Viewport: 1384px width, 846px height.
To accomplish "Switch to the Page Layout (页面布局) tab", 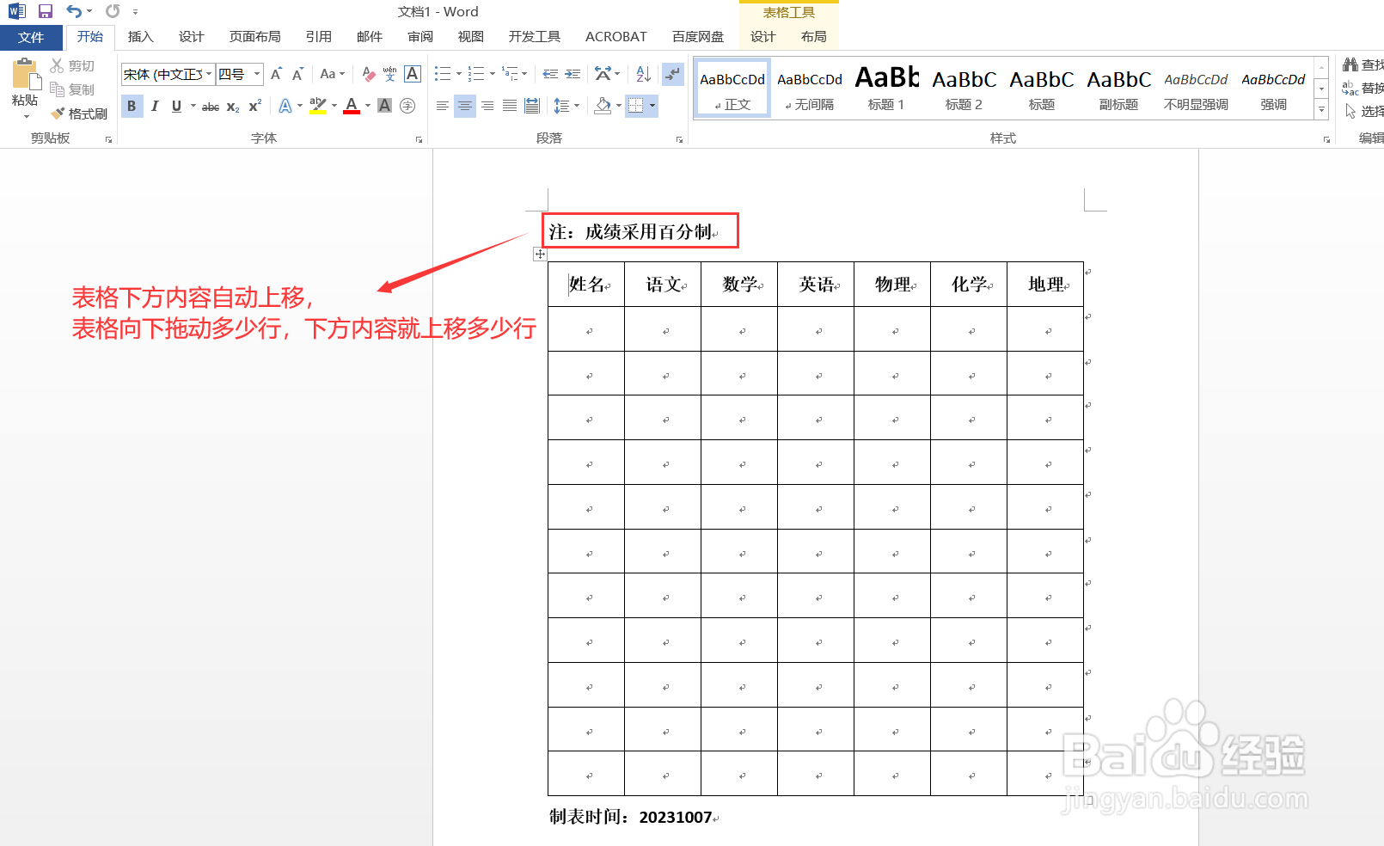I will pyautogui.click(x=254, y=37).
